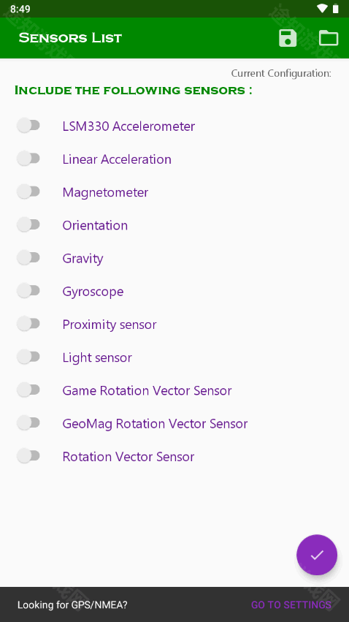This screenshot has height=622, width=349.
Task: Open GO TO SETTINGS link
Action: (x=291, y=604)
